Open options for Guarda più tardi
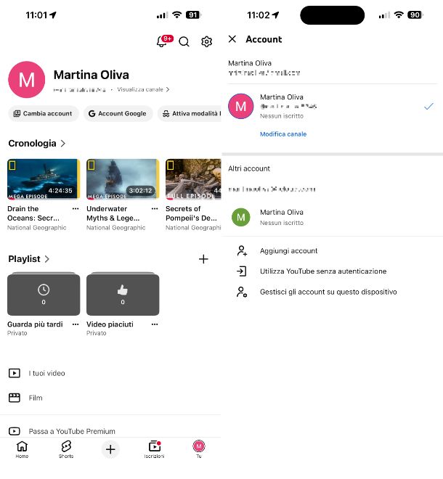 [76, 324]
